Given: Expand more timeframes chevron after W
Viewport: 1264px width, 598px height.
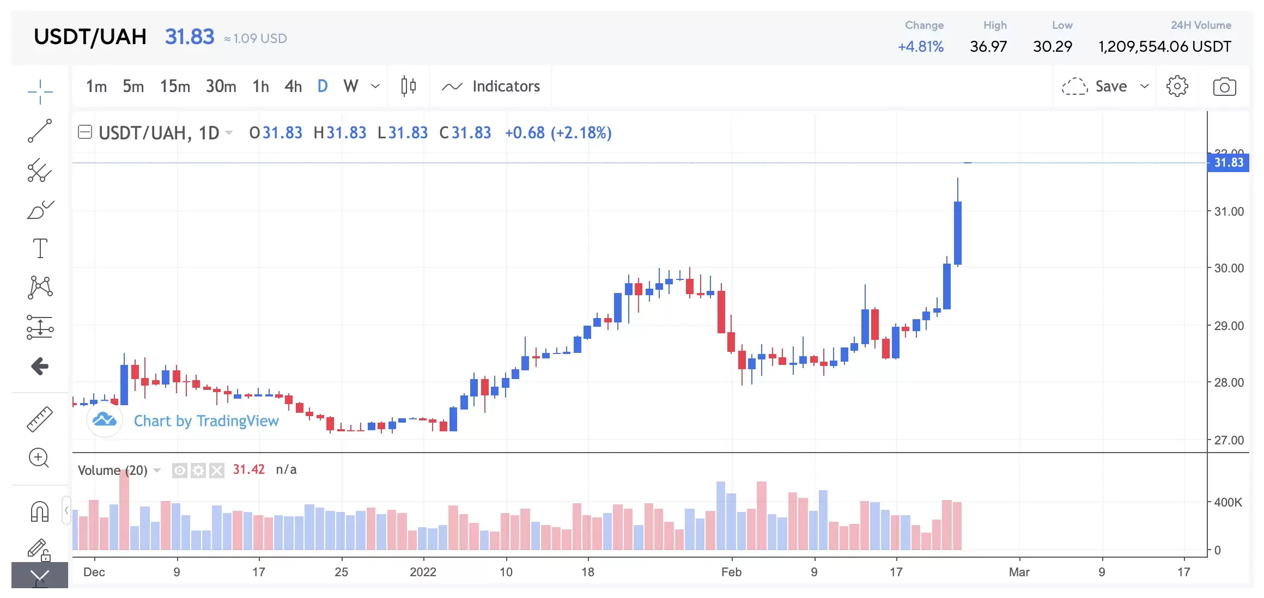Looking at the screenshot, I should click(375, 86).
